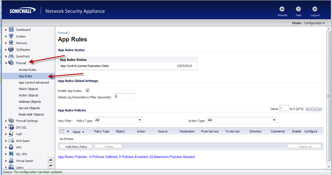Image resolution: width=332 pixels, height=175 pixels.
Task: Go to previous page of policies
Action: (x=311, y=109)
